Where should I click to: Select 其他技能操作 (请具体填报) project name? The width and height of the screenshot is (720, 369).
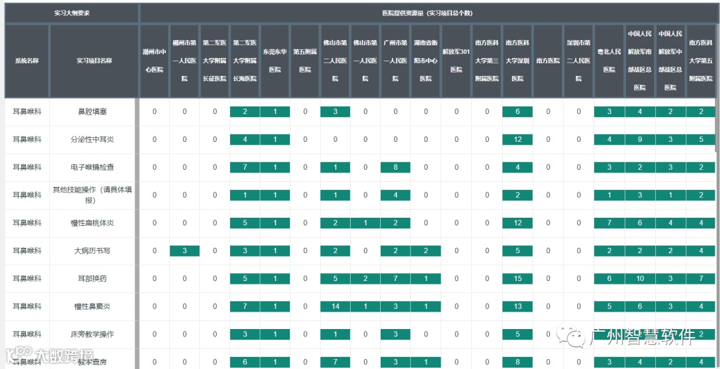(93, 195)
